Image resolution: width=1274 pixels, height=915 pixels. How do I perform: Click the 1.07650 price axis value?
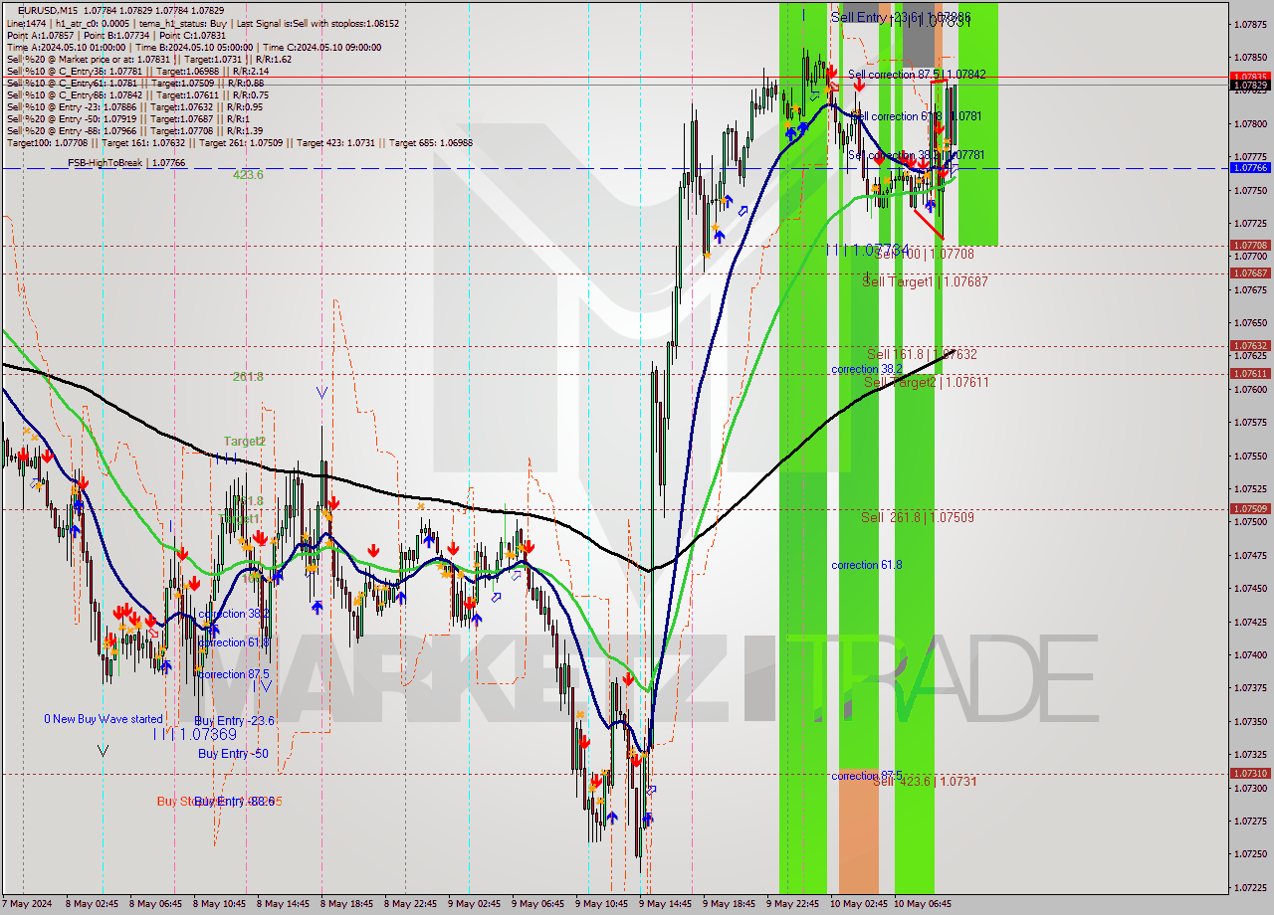point(1250,322)
